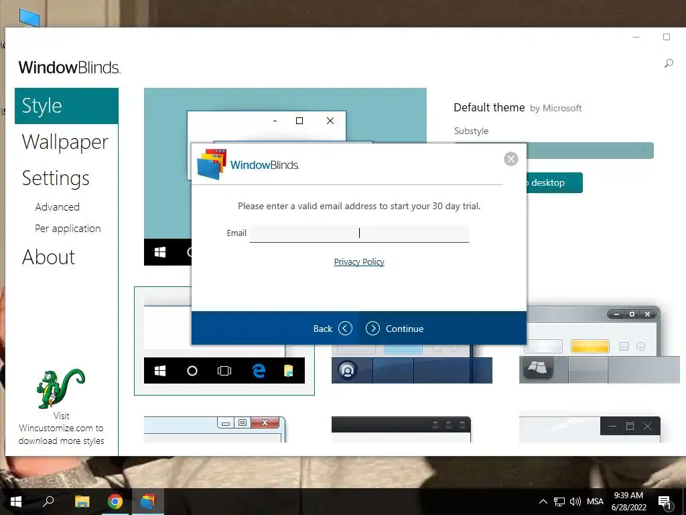The height and width of the screenshot is (515, 686).
Task: Click the WindowBlinds taskbar icon
Action: pyautogui.click(x=148, y=502)
